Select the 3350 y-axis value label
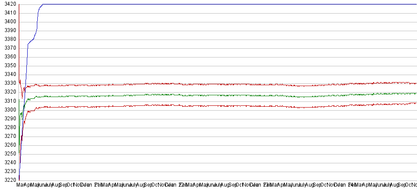 point(8,65)
